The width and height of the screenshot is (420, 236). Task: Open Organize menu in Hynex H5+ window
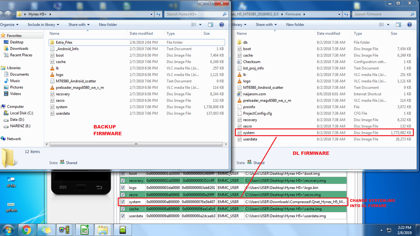pos(9,25)
